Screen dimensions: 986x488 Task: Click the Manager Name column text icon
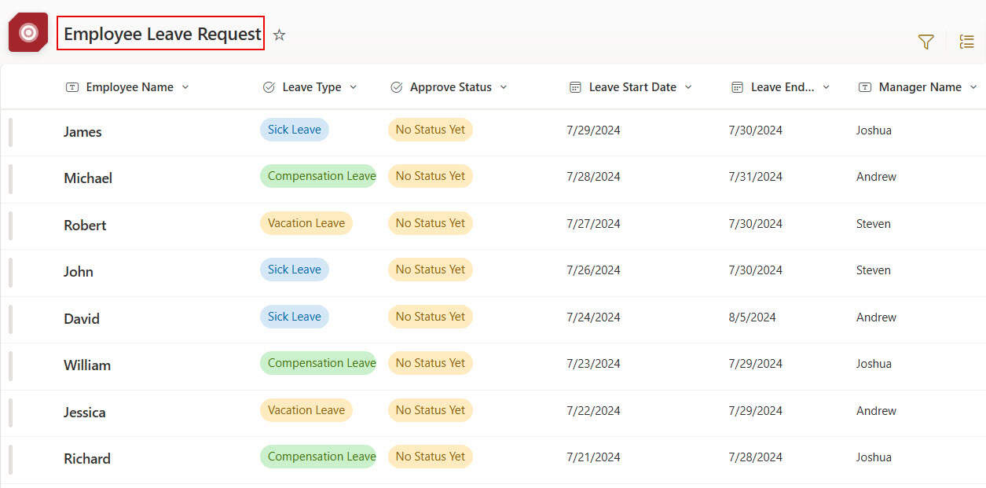point(865,87)
